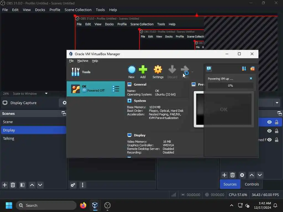Click the notification center icon in VirtualBox panel
Image resolution: width=283 pixels, height=212 pixels.
(x=209, y=68)
